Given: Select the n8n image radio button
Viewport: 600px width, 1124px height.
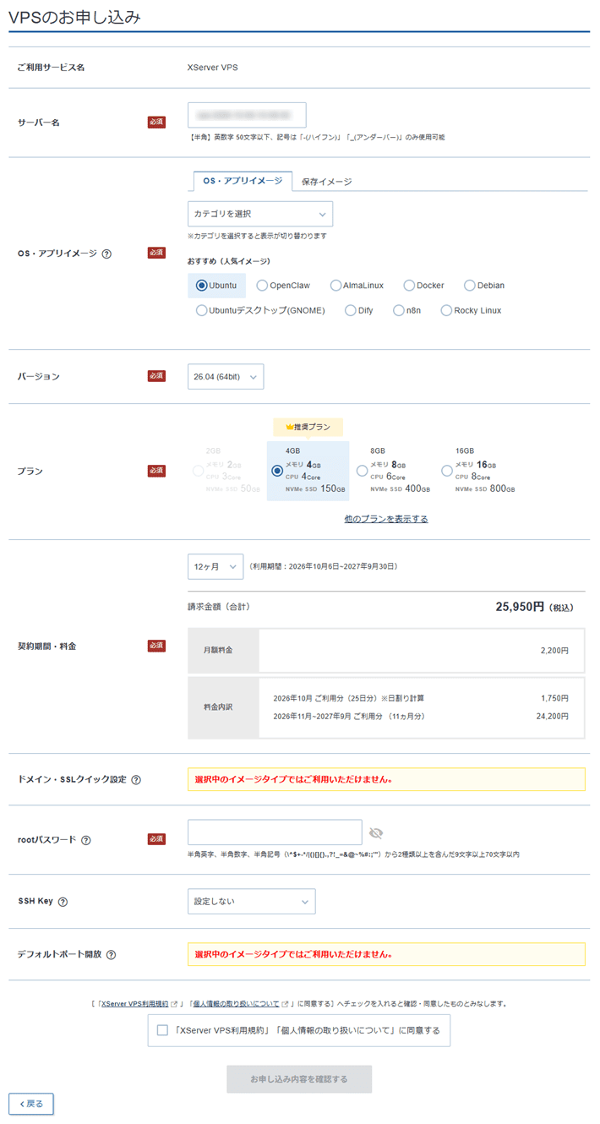Looking at the screenshot, I should (x=399, y=310).
